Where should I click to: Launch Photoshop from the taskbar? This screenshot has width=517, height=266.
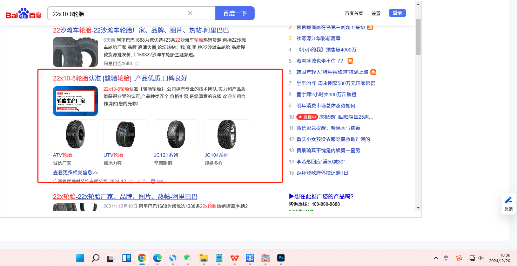click(x=281, y=258)
